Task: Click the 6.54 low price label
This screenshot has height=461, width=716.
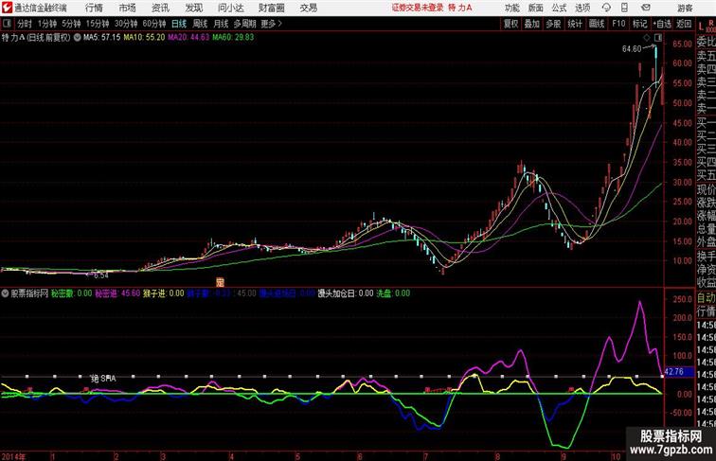Action: point(101,275)
